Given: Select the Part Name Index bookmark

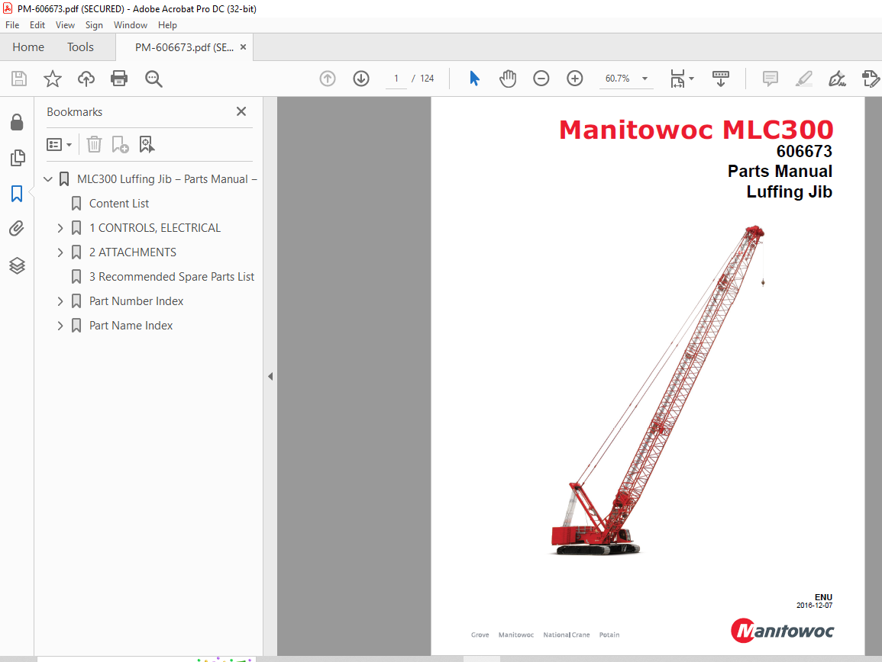Looking at the screenshot, I should 131,326.
